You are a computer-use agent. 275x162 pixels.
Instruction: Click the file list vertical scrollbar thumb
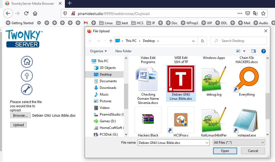pyautogui.click(x=267, y=106)
